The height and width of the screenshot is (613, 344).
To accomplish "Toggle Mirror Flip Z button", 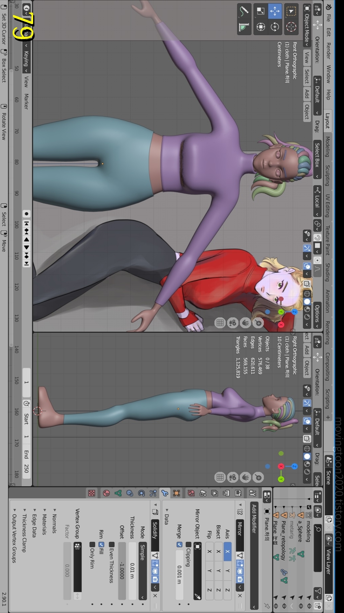I will (209, 590).
